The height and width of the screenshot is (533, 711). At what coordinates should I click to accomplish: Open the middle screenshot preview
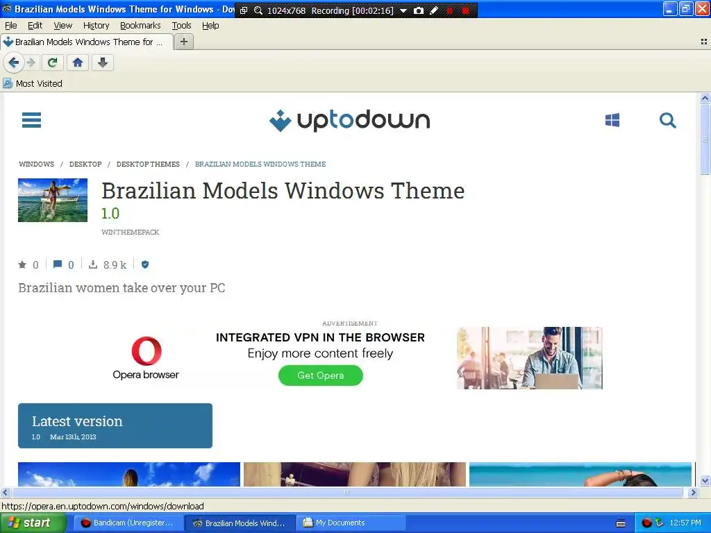pyautogui.click(x=355, y=474)
